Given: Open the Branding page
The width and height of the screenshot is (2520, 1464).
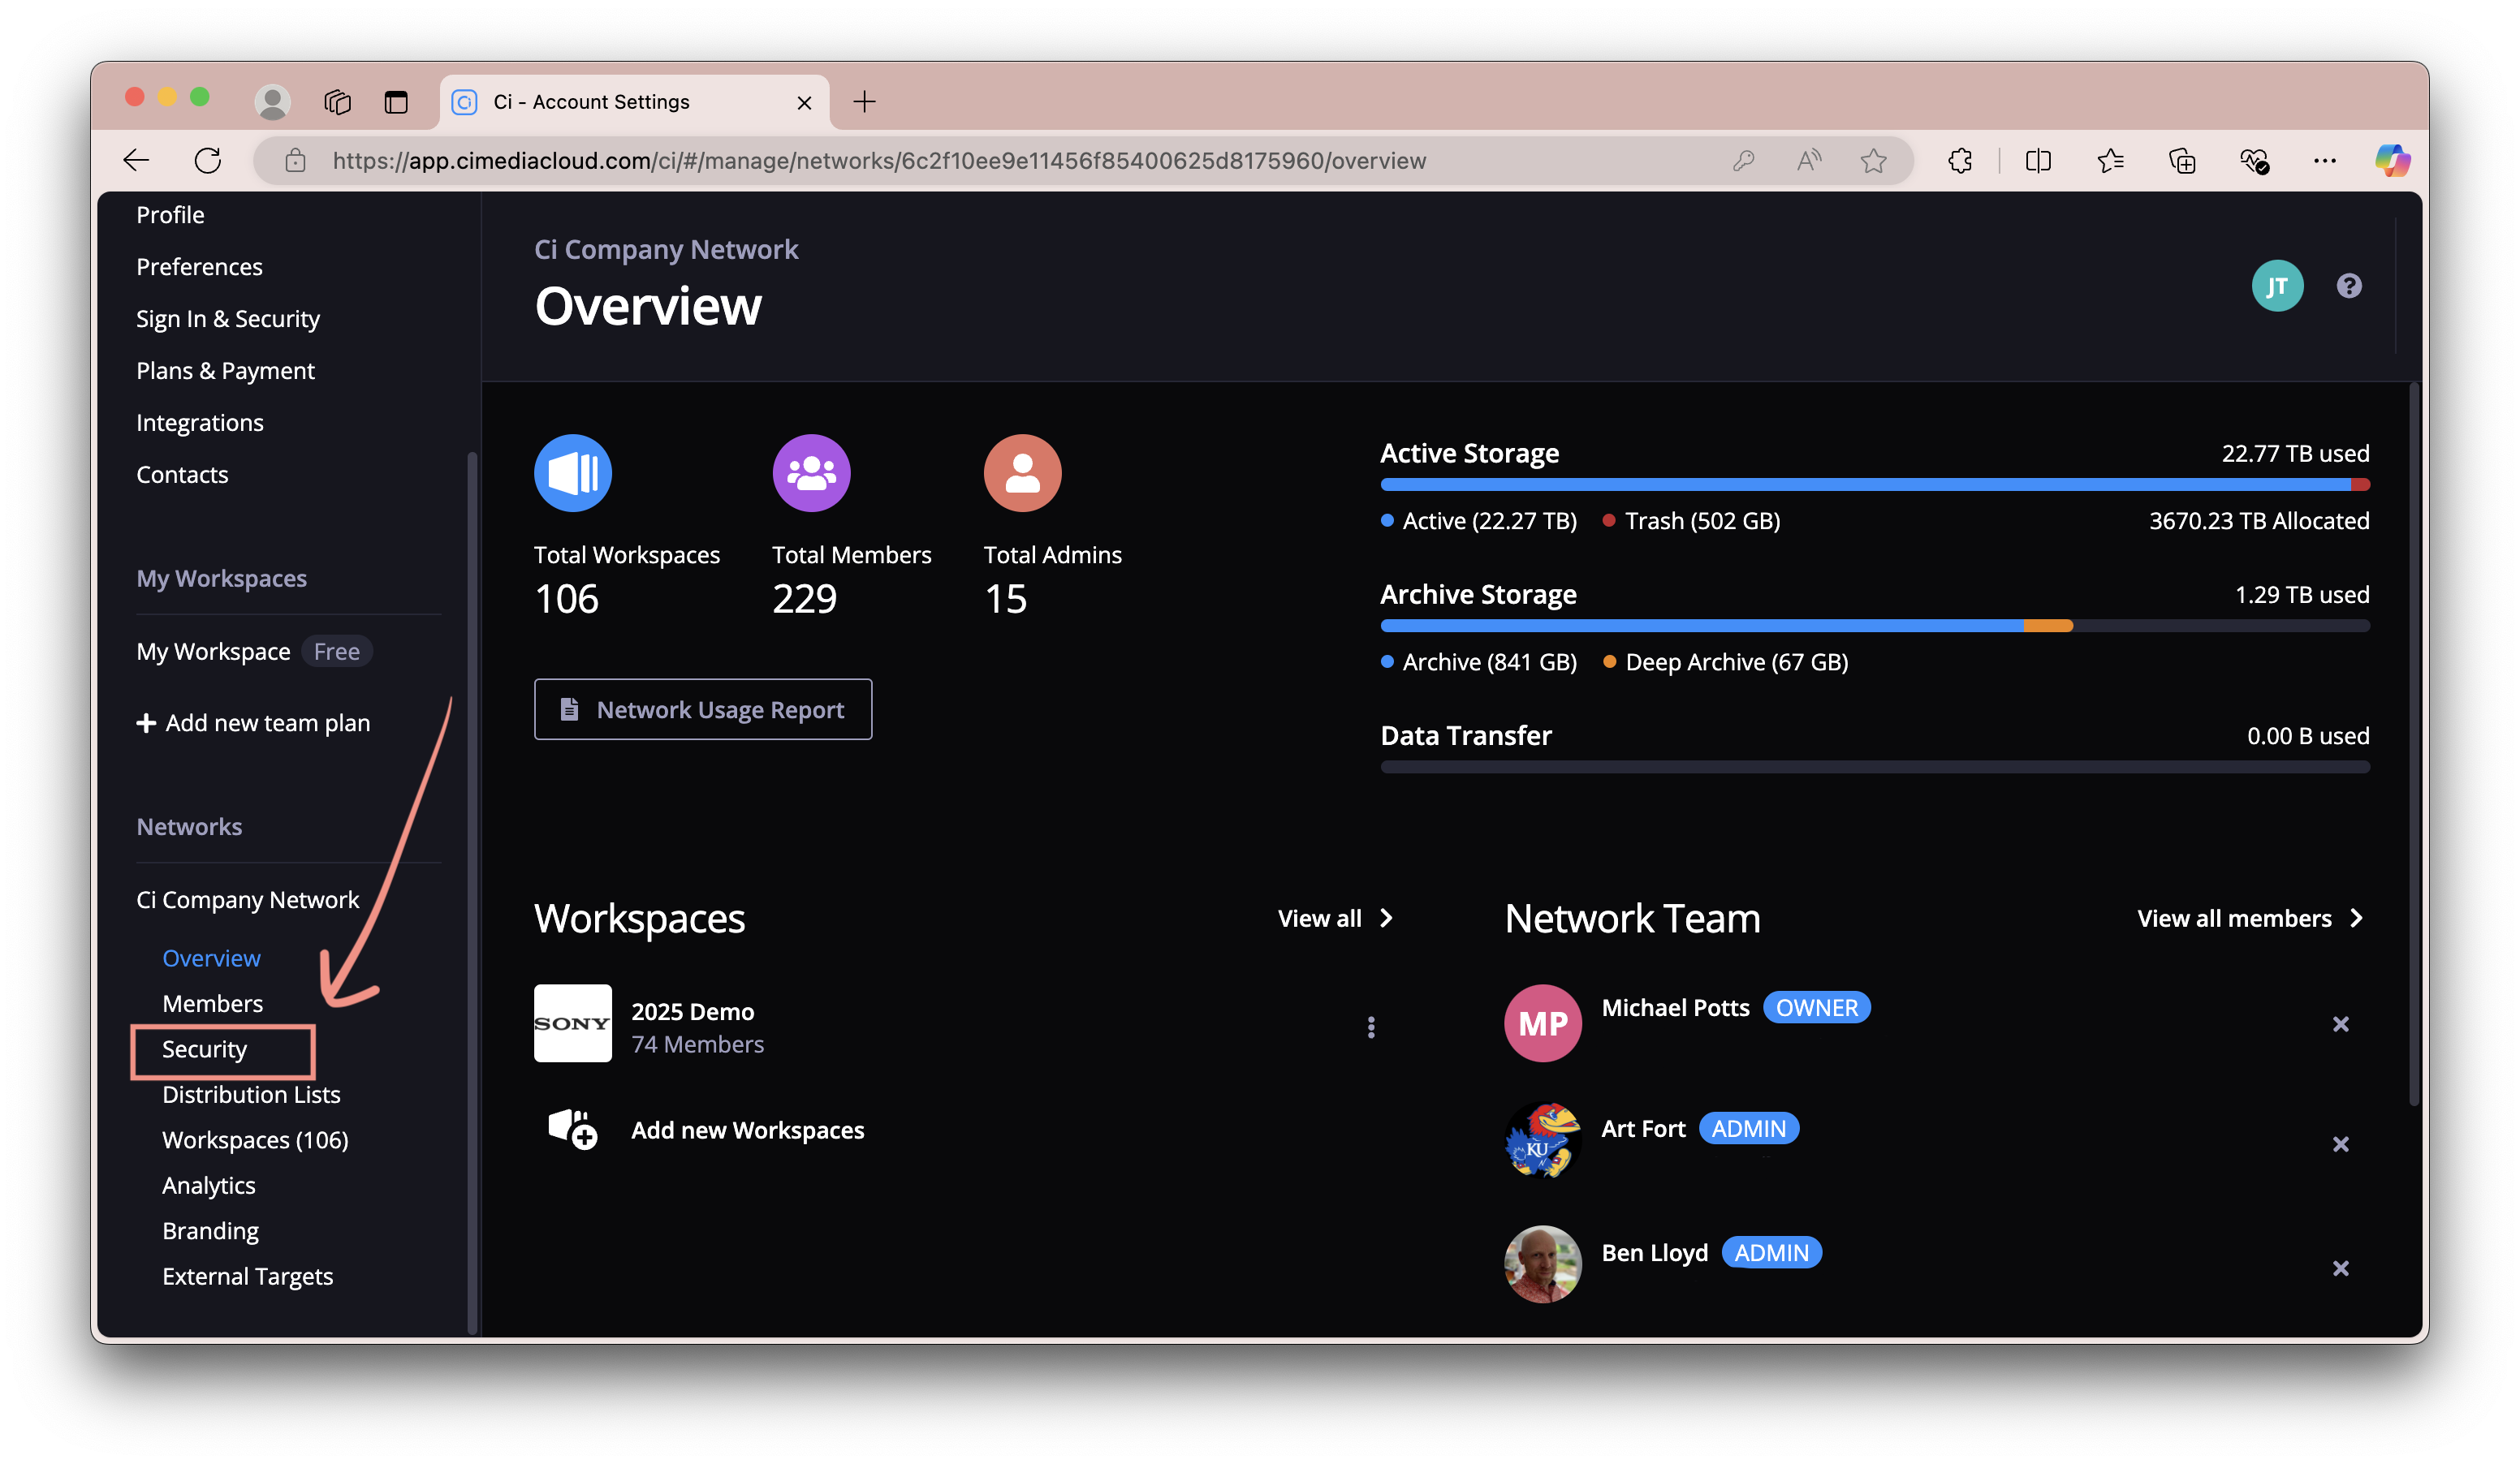Looking at the screenshot, I should [210, 1231].
